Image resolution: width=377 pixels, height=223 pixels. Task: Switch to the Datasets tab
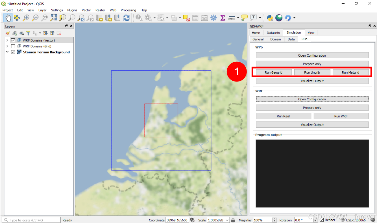[x=273, y=33]
